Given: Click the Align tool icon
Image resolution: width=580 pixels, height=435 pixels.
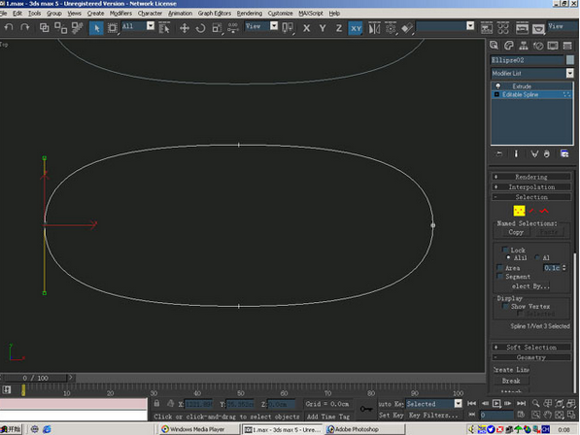Looking at the screenshot, I should click(406, 28).
